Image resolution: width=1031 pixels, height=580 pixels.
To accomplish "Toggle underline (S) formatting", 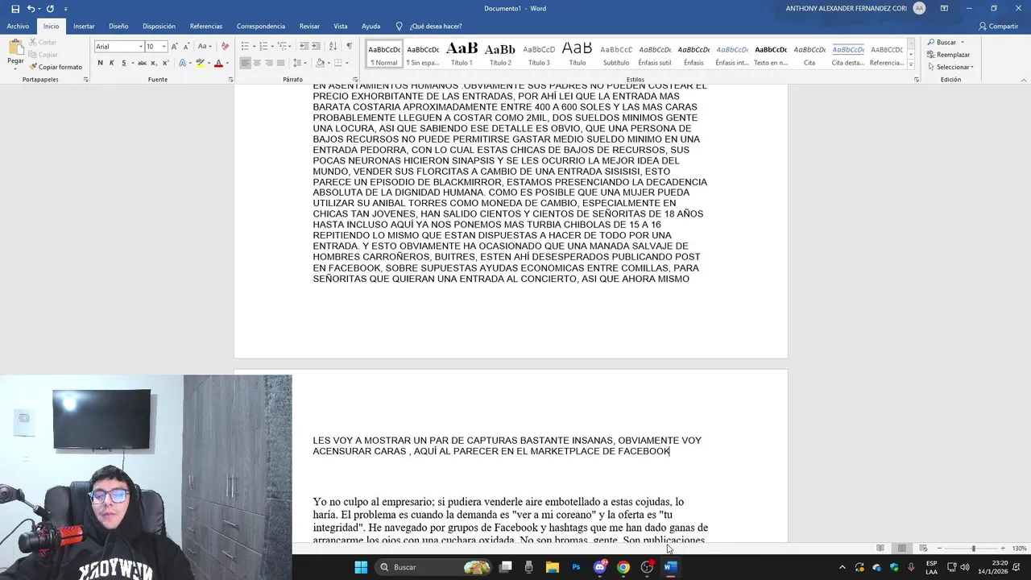I will click(123, 63).
